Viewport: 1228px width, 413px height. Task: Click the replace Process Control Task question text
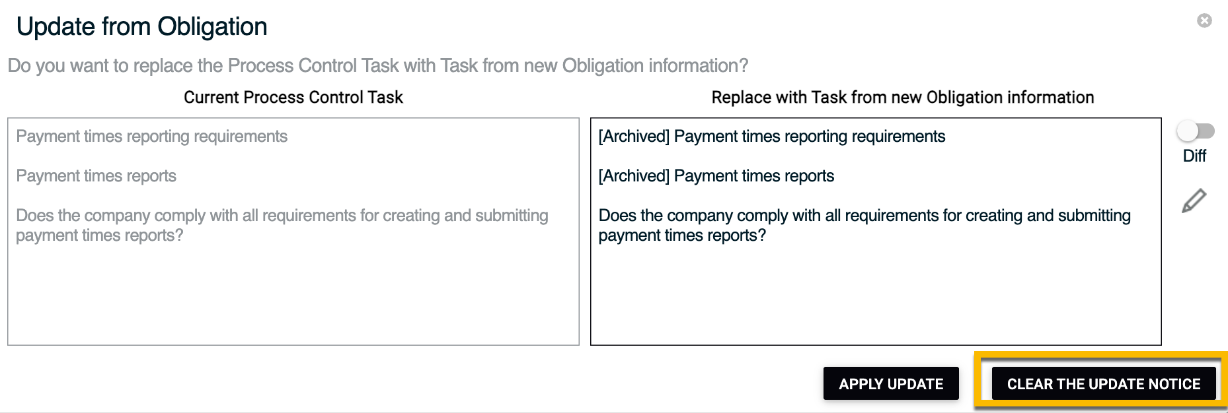pyautogui.click(x=378, y=66)
